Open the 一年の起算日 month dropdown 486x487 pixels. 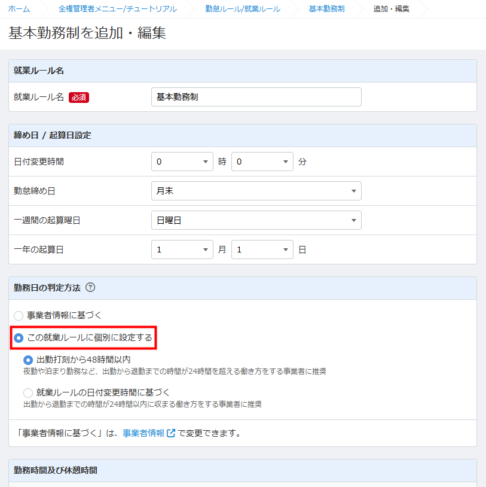tap(182, 249)
